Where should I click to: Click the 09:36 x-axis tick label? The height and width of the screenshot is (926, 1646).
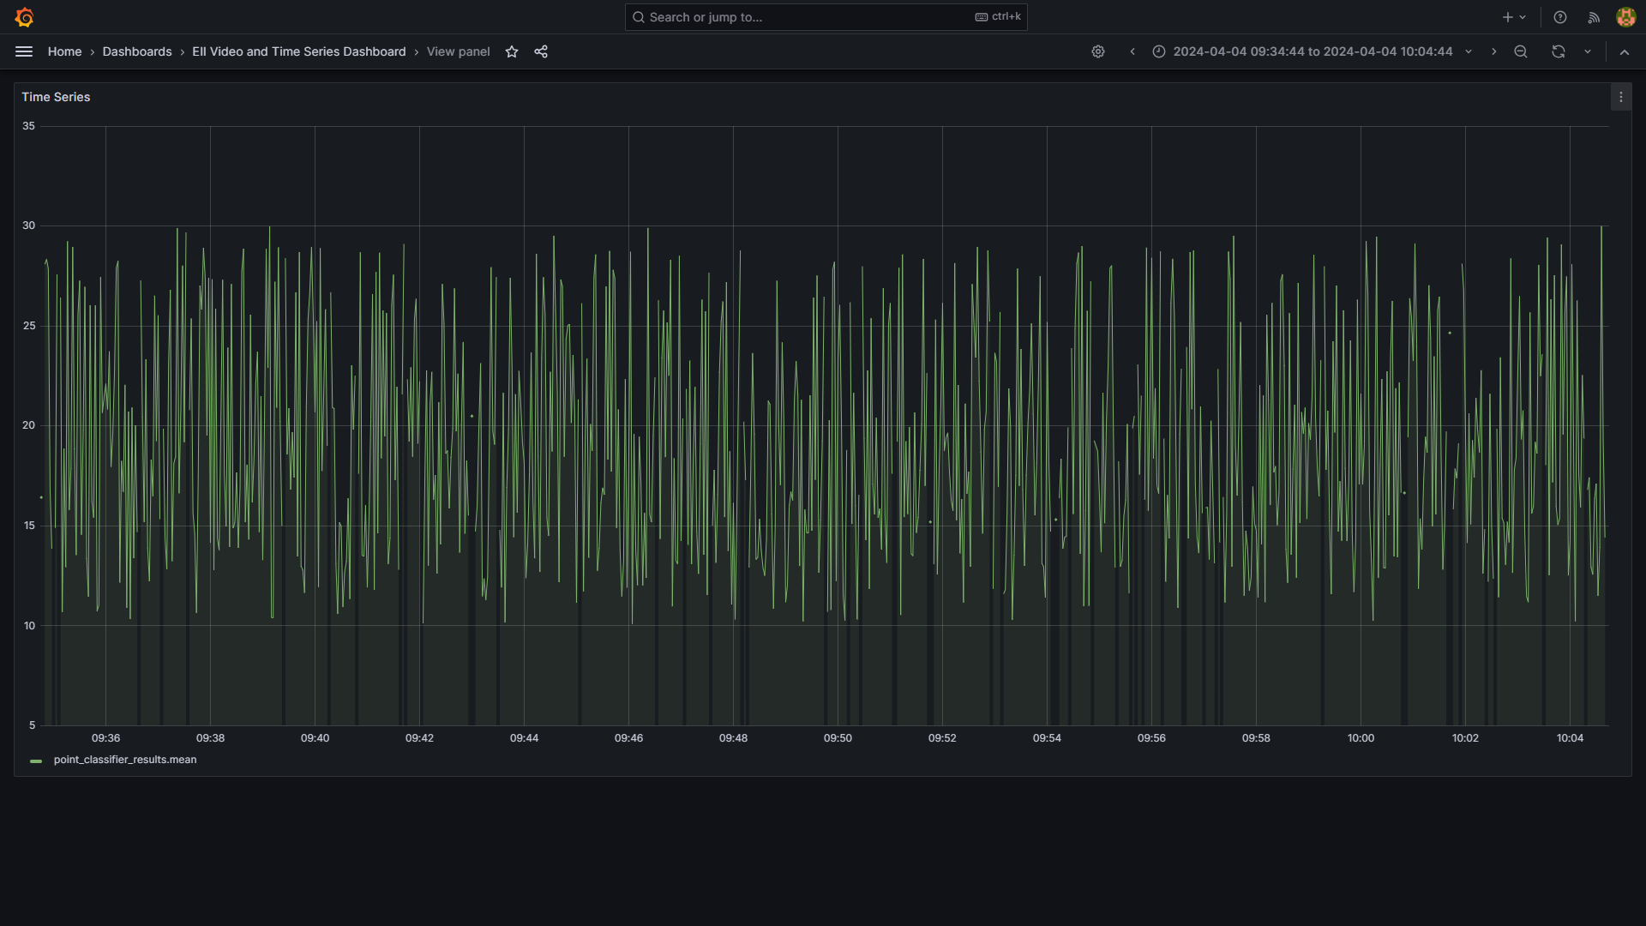105,738
